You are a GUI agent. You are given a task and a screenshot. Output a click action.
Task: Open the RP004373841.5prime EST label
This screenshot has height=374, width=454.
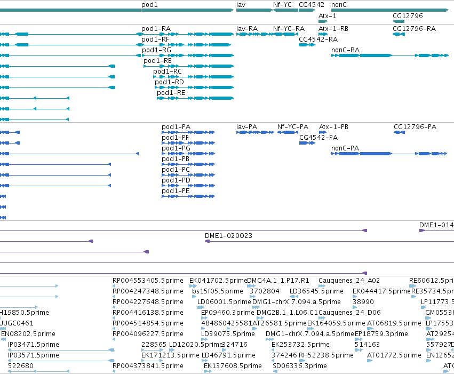148,366
